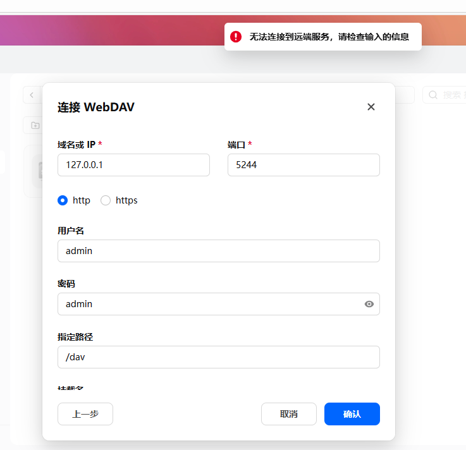Select the https protocol radio button
The width and height of the screenshot is (466, 450).
pyautogui.click(x=106, y=200)
